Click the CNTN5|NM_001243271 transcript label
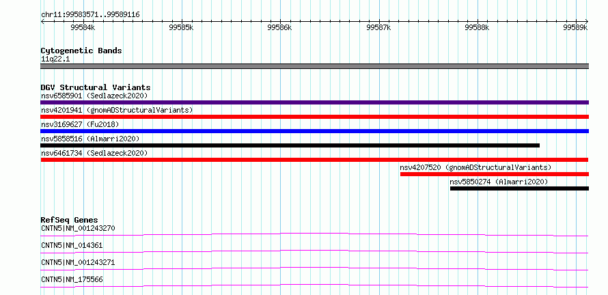 tap(78, 262)
